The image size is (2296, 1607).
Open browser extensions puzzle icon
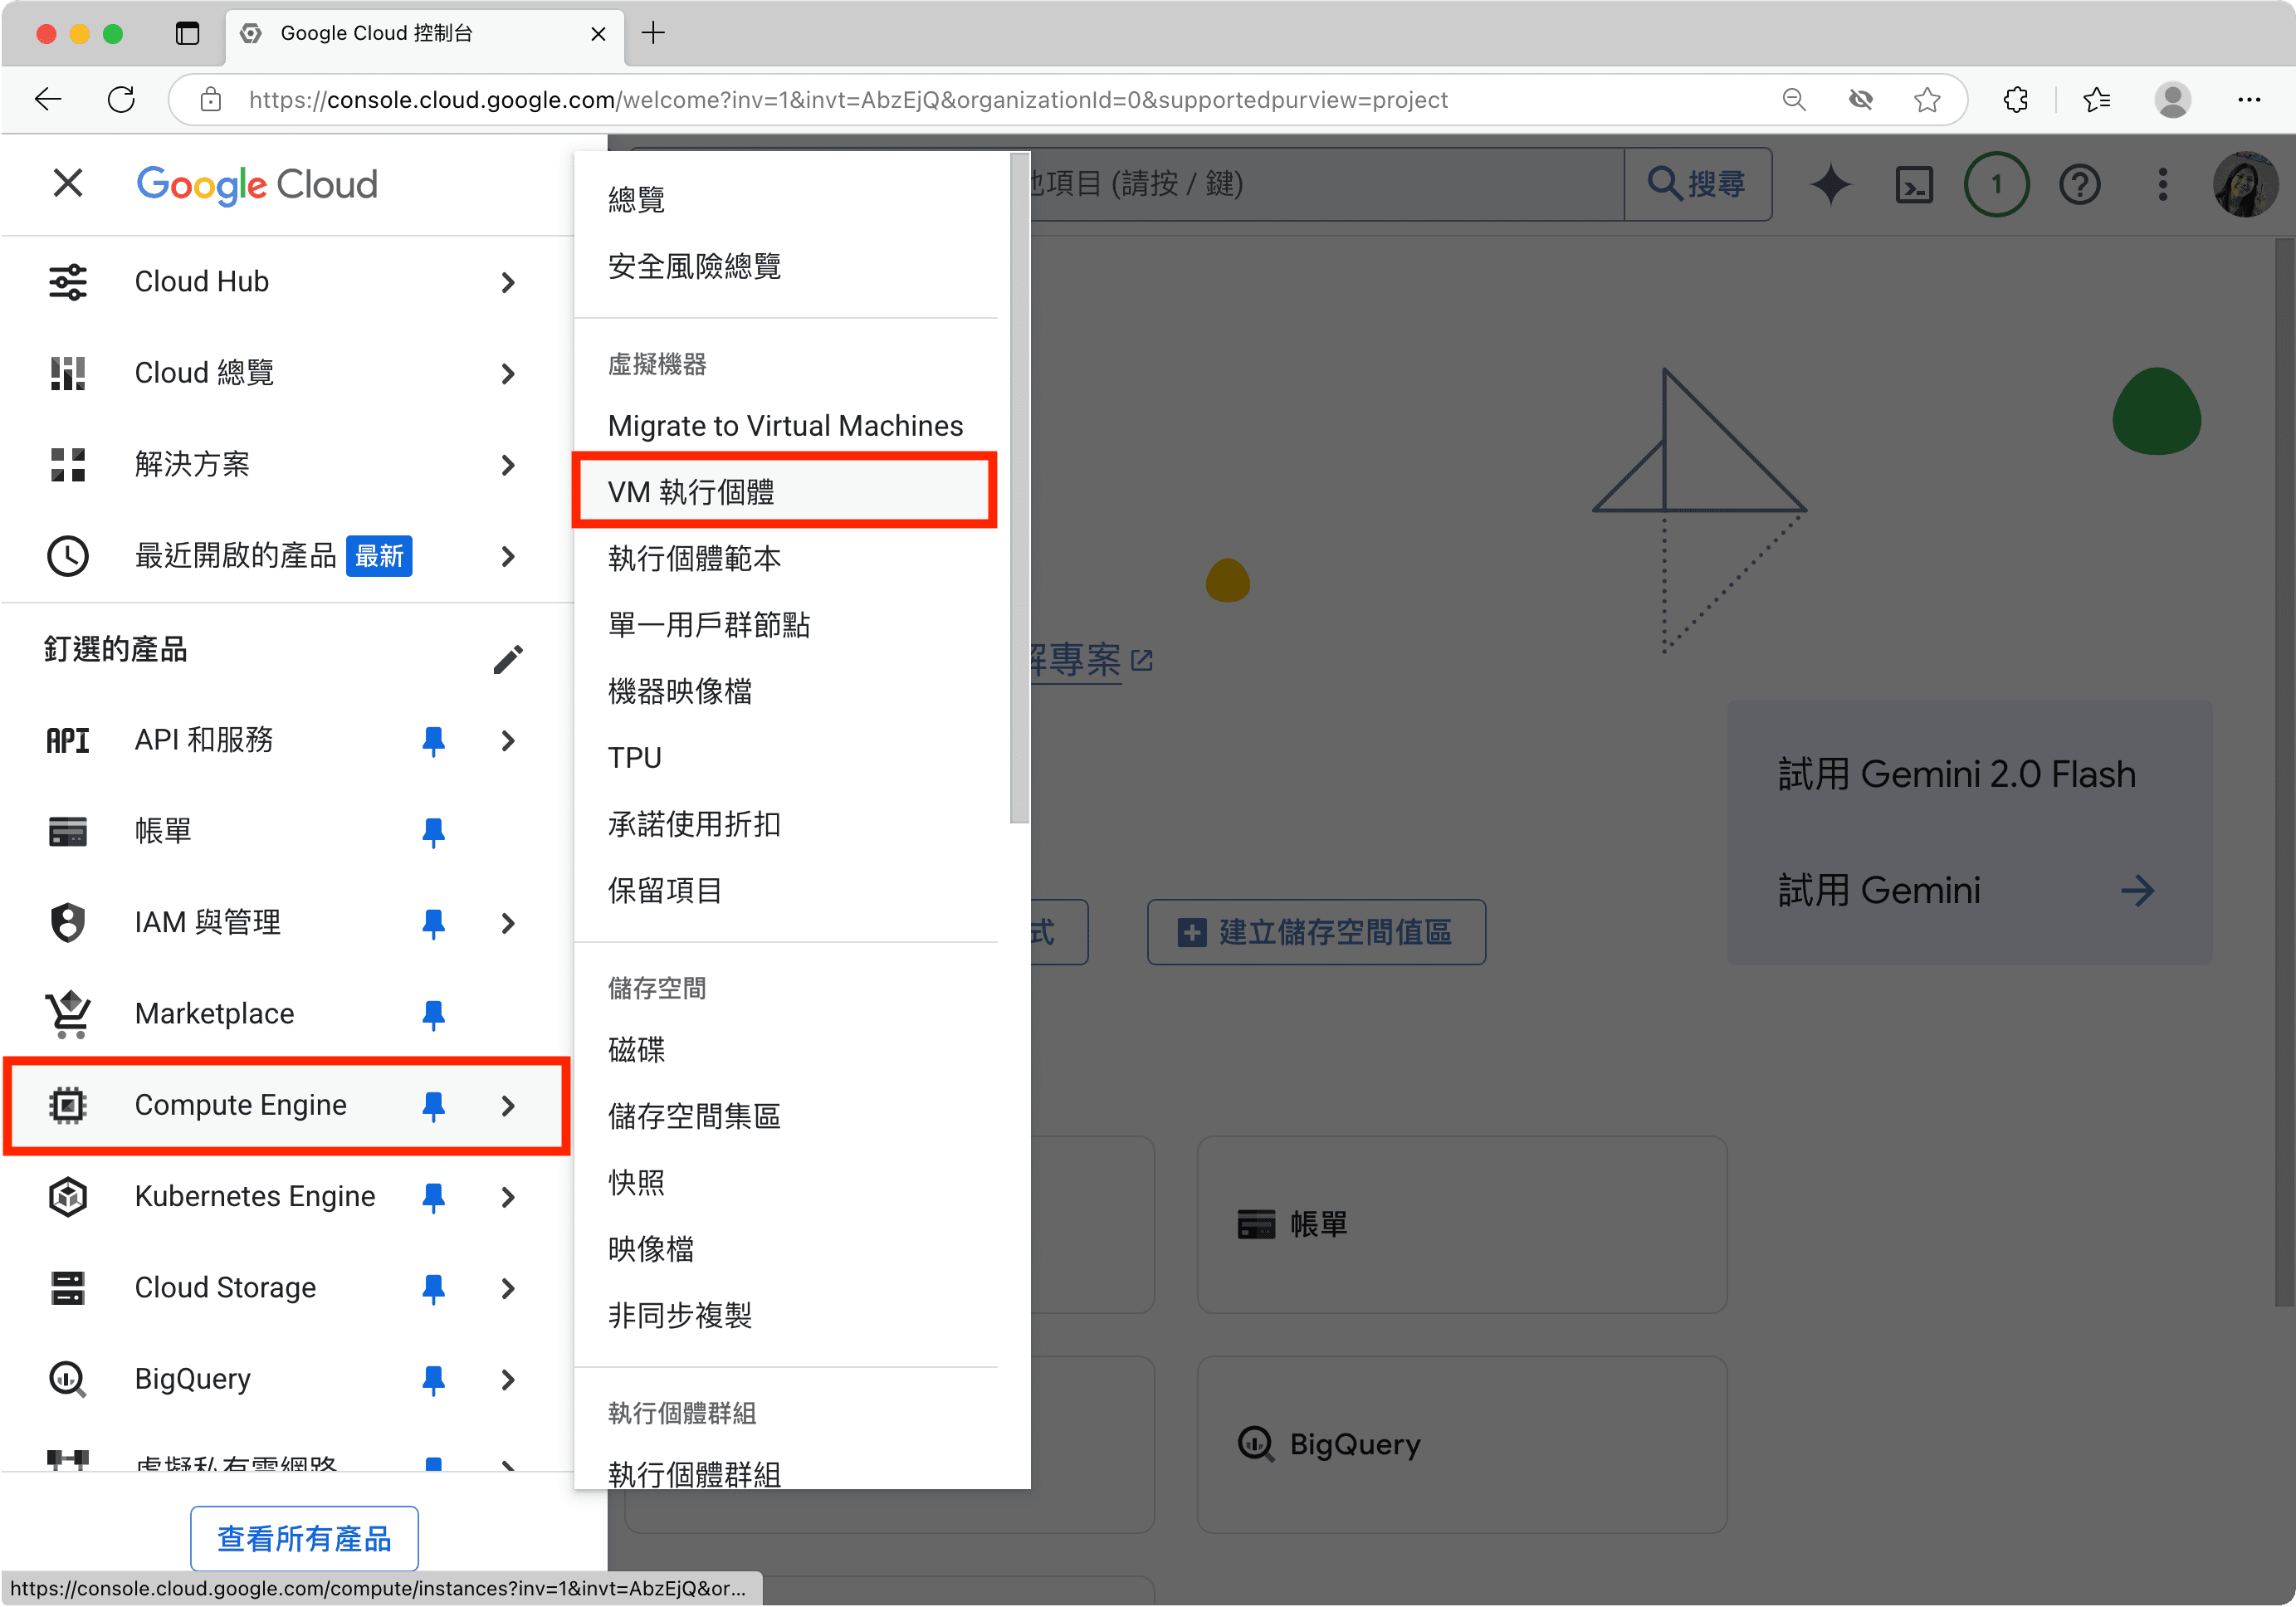(x=2016, y=99)
